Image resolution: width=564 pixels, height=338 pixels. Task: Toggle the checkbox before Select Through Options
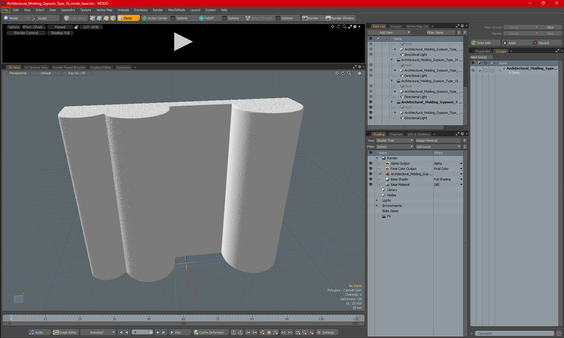[x=278, y=18]
